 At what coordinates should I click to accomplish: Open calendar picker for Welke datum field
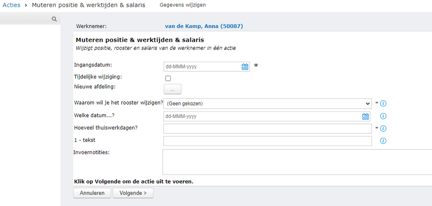pyautogui.click(x=365, y=116)
